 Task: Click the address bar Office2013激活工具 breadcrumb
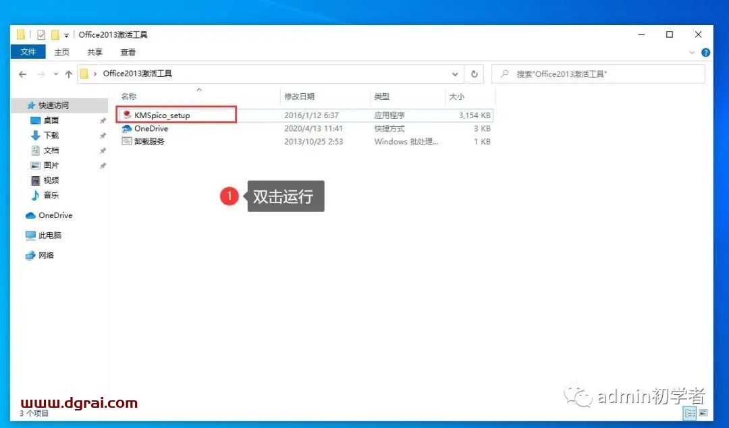[137, 74]
